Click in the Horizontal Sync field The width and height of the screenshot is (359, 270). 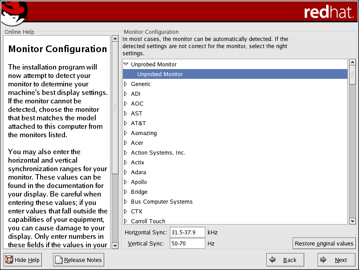(x=187, y=232)
